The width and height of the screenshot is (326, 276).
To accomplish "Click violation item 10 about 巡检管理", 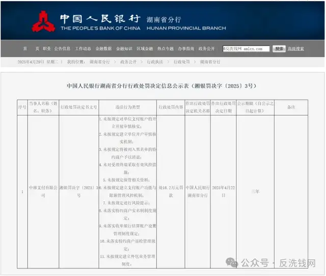I will 128,245.
